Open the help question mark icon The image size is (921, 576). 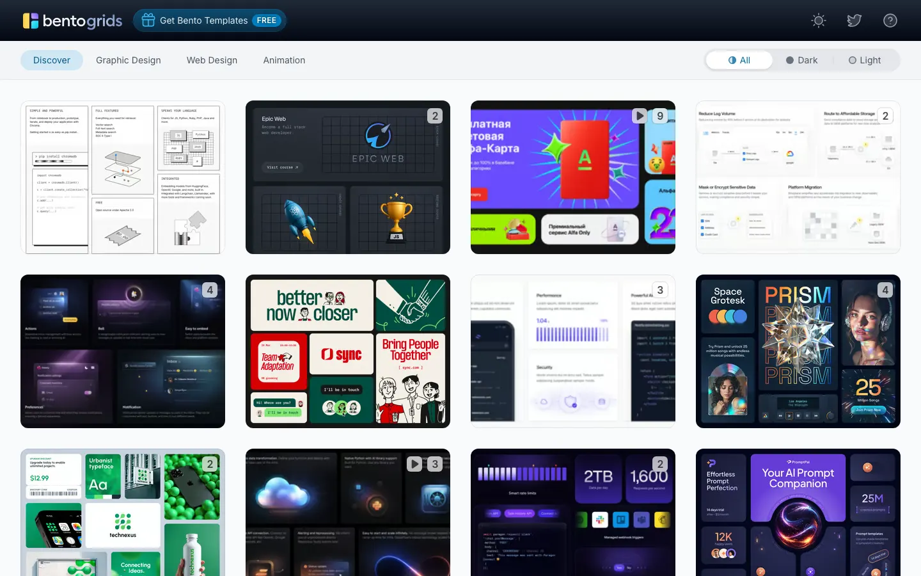[890, 20]
